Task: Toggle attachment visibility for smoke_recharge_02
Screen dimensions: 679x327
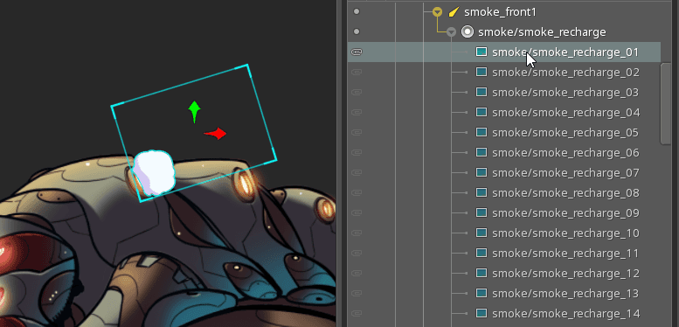Action: tap(357, 72)
